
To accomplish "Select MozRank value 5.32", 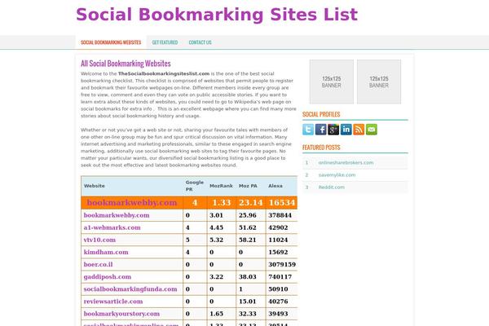I will click(x=217, y=240).
